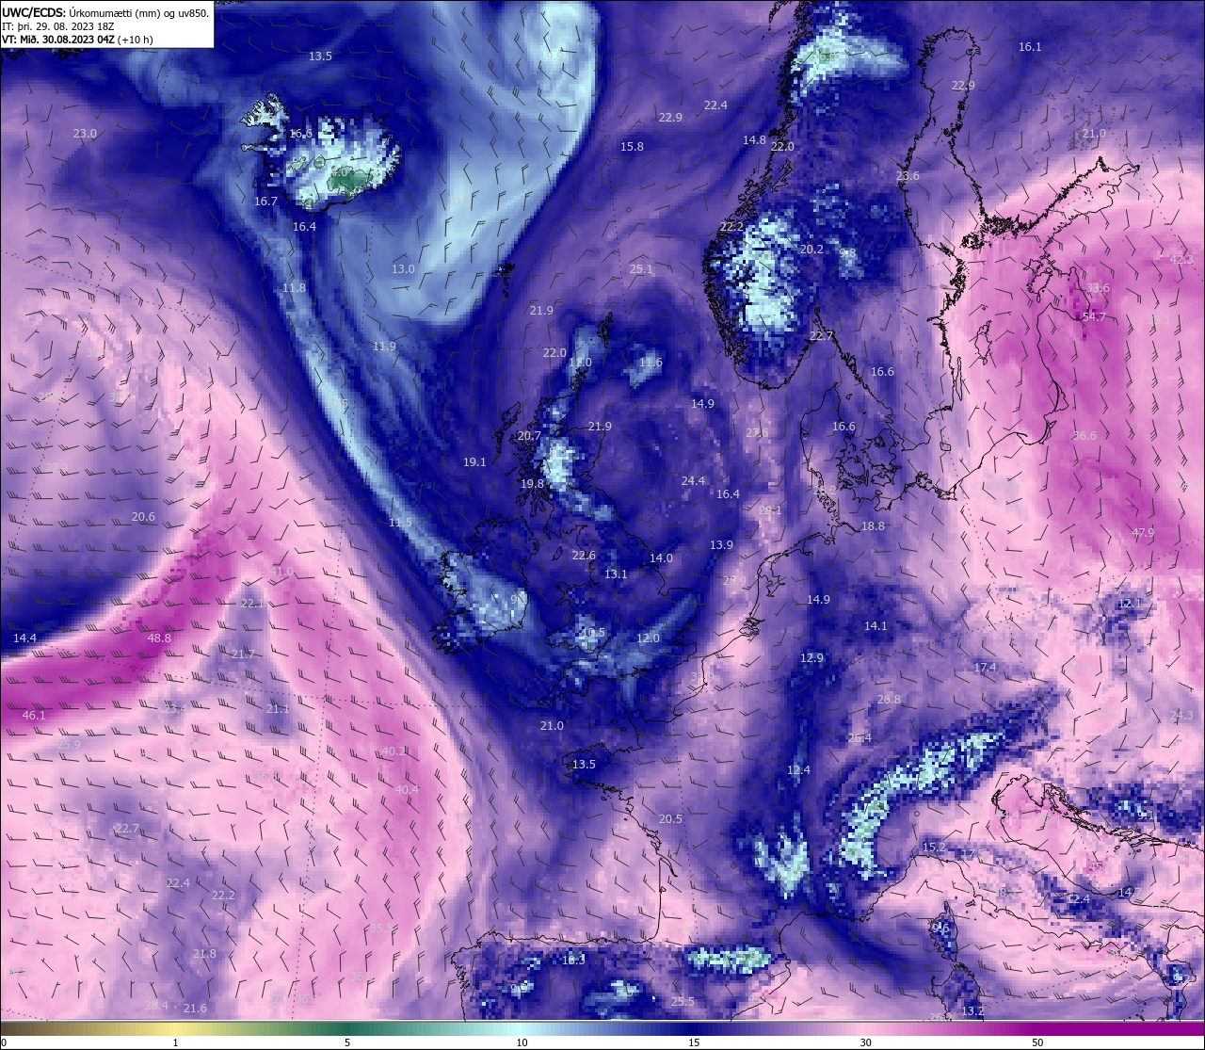
Task: Click the color scale tick label 50
Action: coord(1037,1042)
